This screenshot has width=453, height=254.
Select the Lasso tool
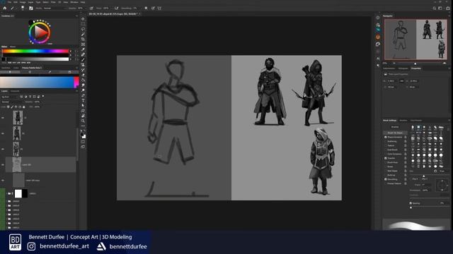click(83, 29)
